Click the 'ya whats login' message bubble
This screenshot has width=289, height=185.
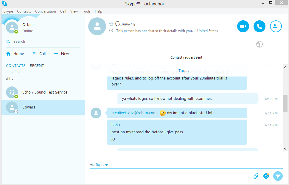187,99
